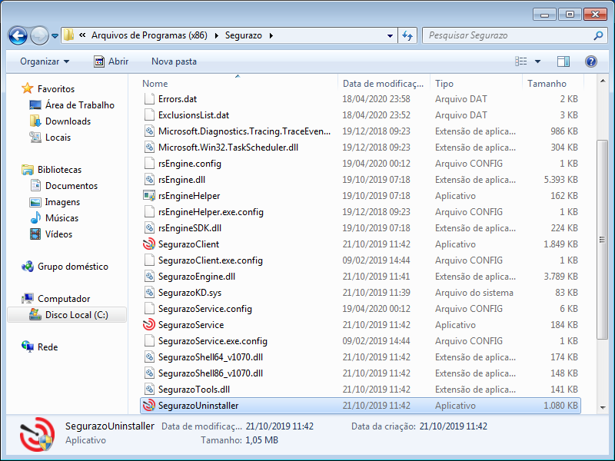615x461 pixels.
Task: Select Microsoft.Diagnostics.Tracing.TraceEvent dll icon
Action: pos(149,131)
